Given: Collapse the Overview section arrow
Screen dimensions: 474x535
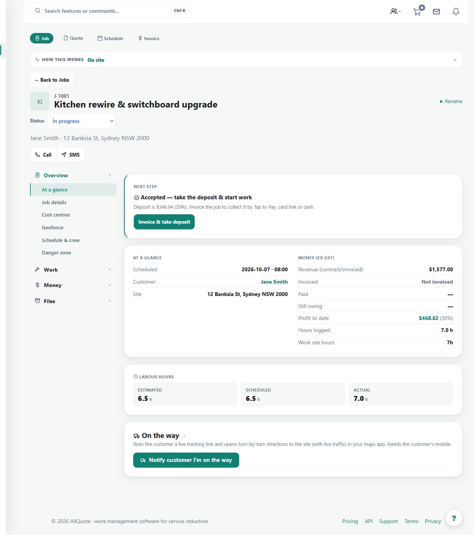Looking at the screenshot, I should click(110, 175).
